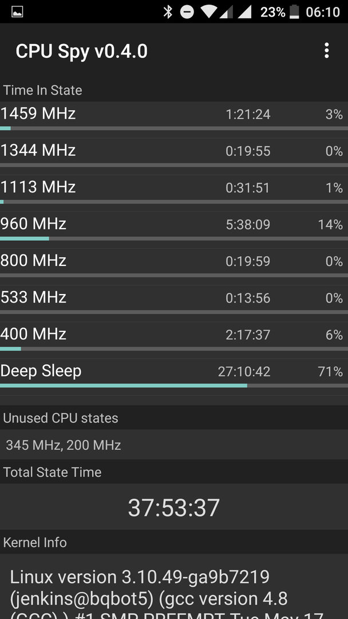The width and height of the screenshot is (348, 619).
Task: Tap the picture notification icon
Action: coord(17,12)
